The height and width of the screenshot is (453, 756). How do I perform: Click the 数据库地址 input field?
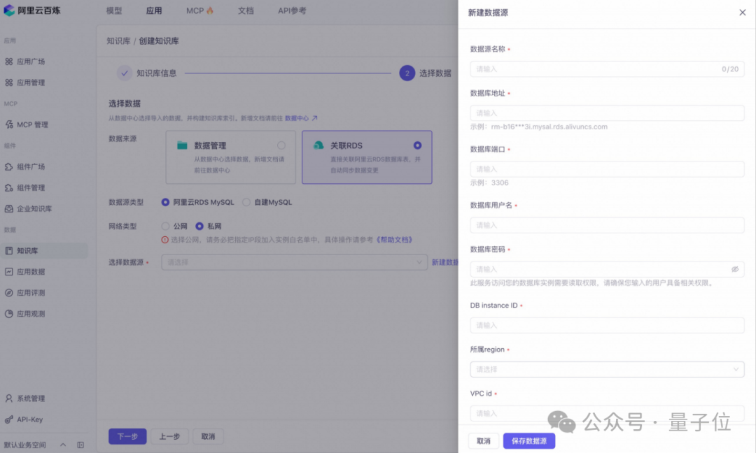click(x=607, y=113)
